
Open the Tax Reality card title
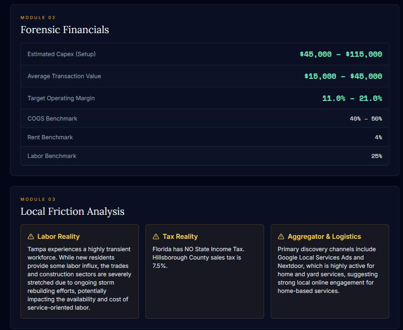click(180, 236)
